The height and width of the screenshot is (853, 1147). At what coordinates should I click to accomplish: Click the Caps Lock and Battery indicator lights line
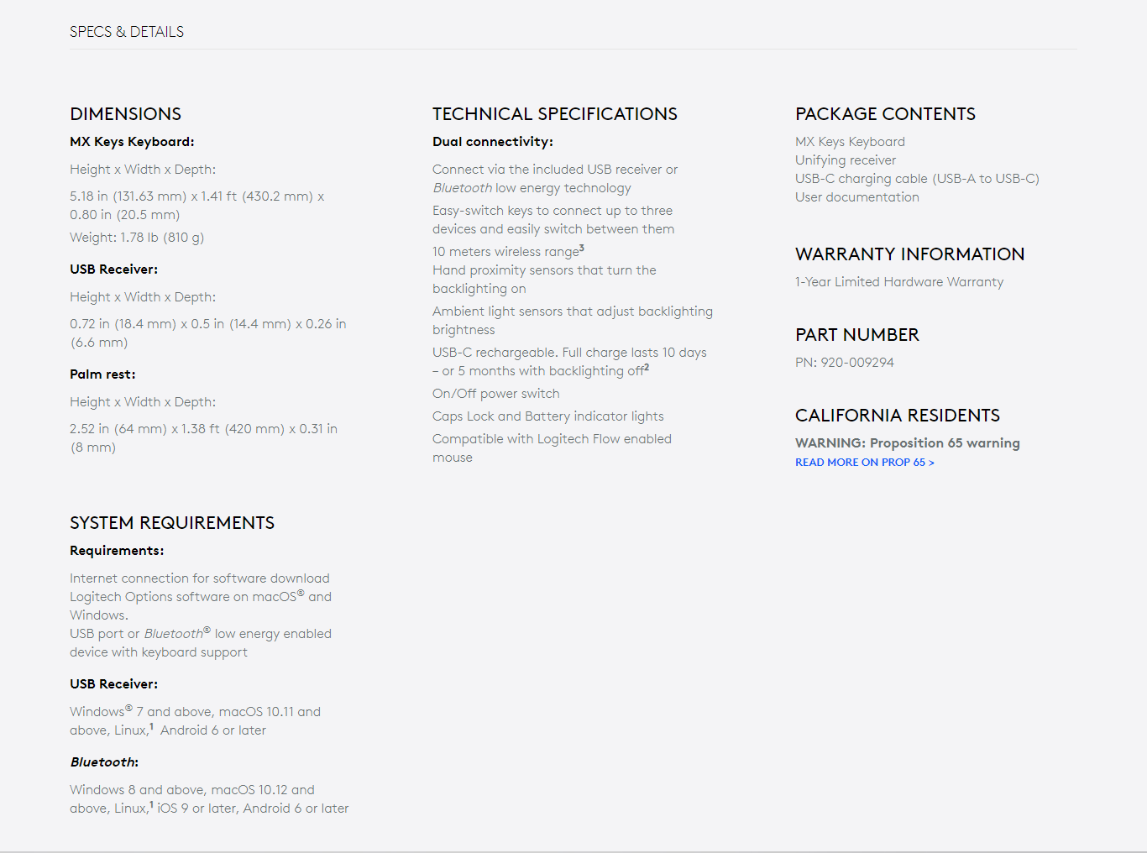pos(547,416)
